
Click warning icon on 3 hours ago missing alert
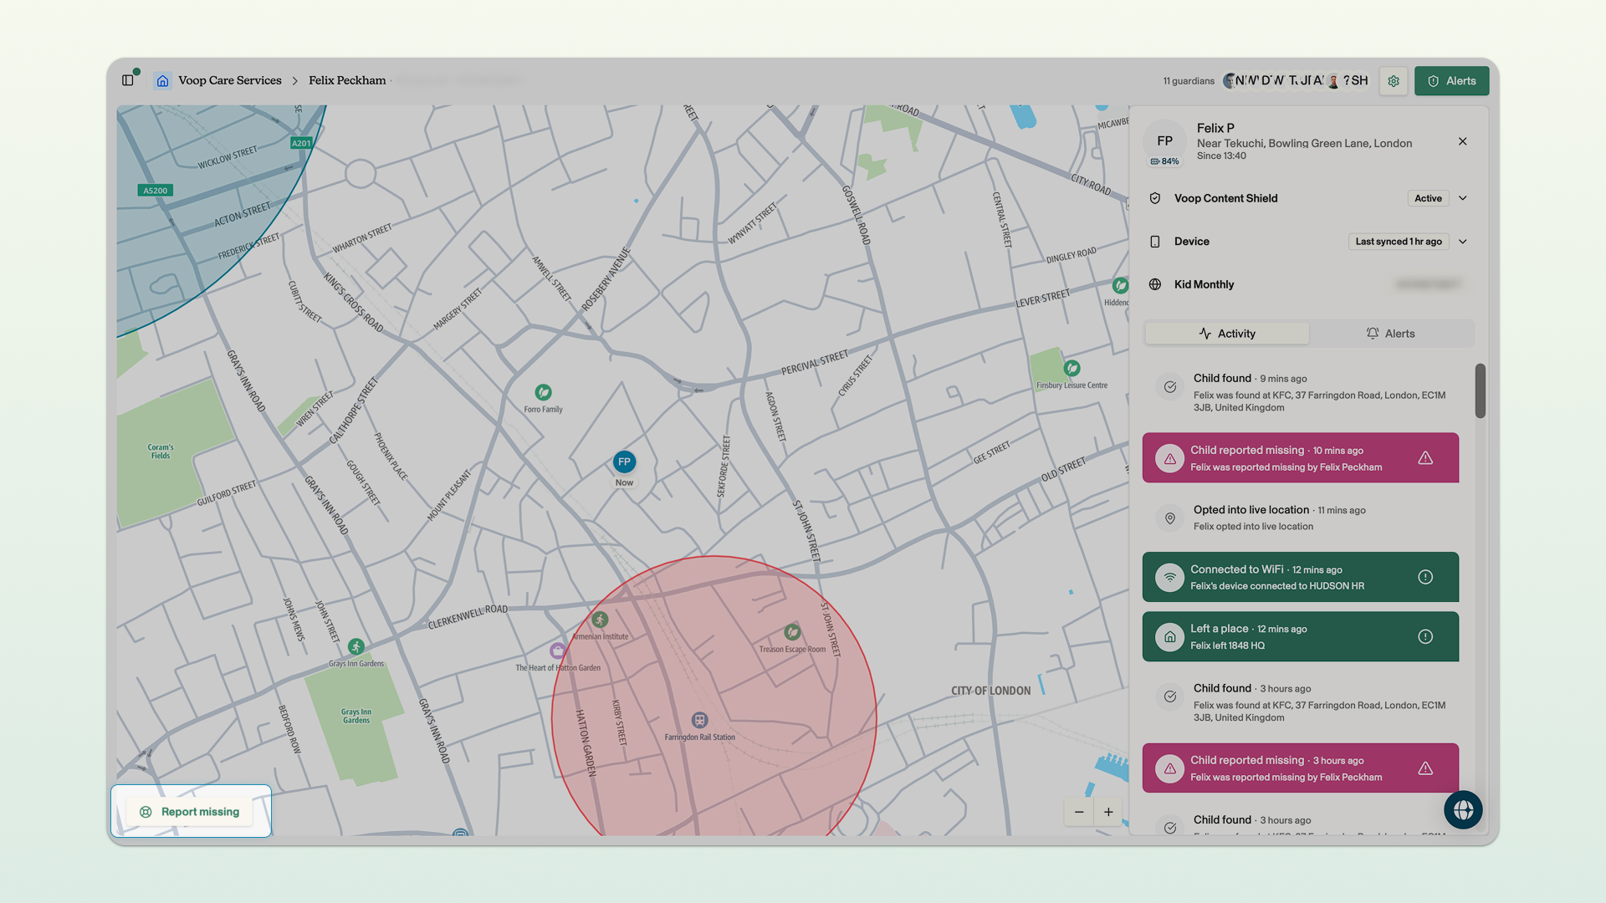point(1426,768)
